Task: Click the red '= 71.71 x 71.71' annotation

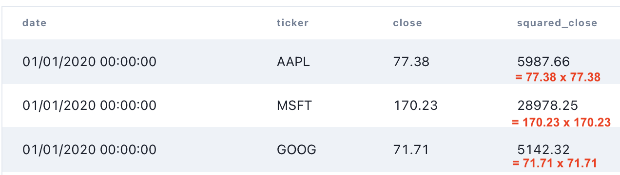Action: point(555,163)
